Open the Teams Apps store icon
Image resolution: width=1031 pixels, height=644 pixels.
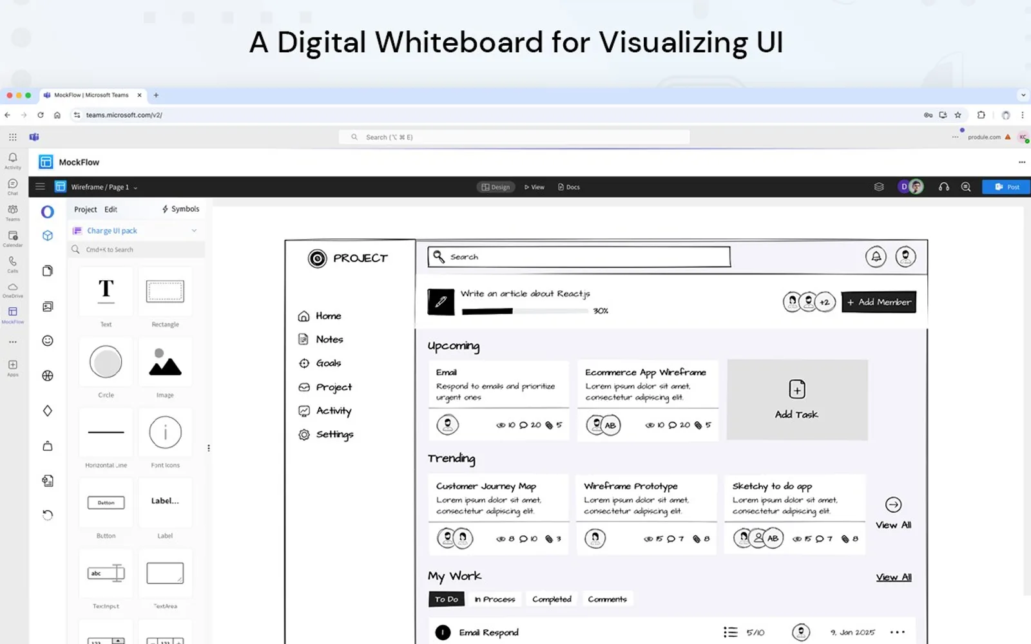[x=12, y=368]
